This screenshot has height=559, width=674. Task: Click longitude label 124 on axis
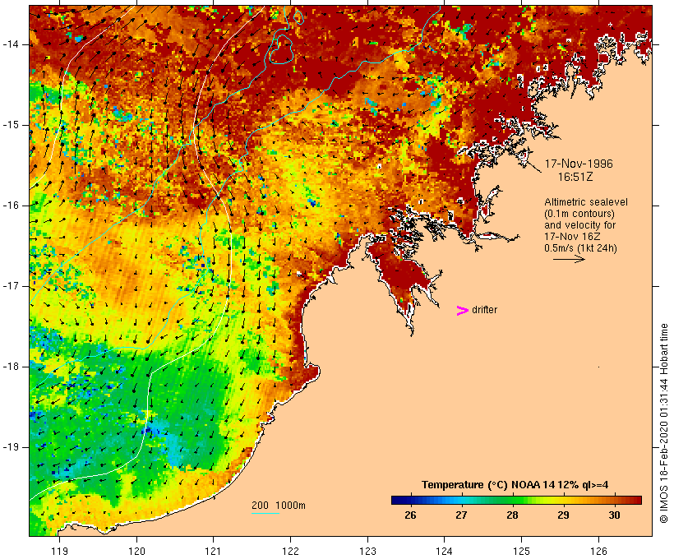coord(445,551)
